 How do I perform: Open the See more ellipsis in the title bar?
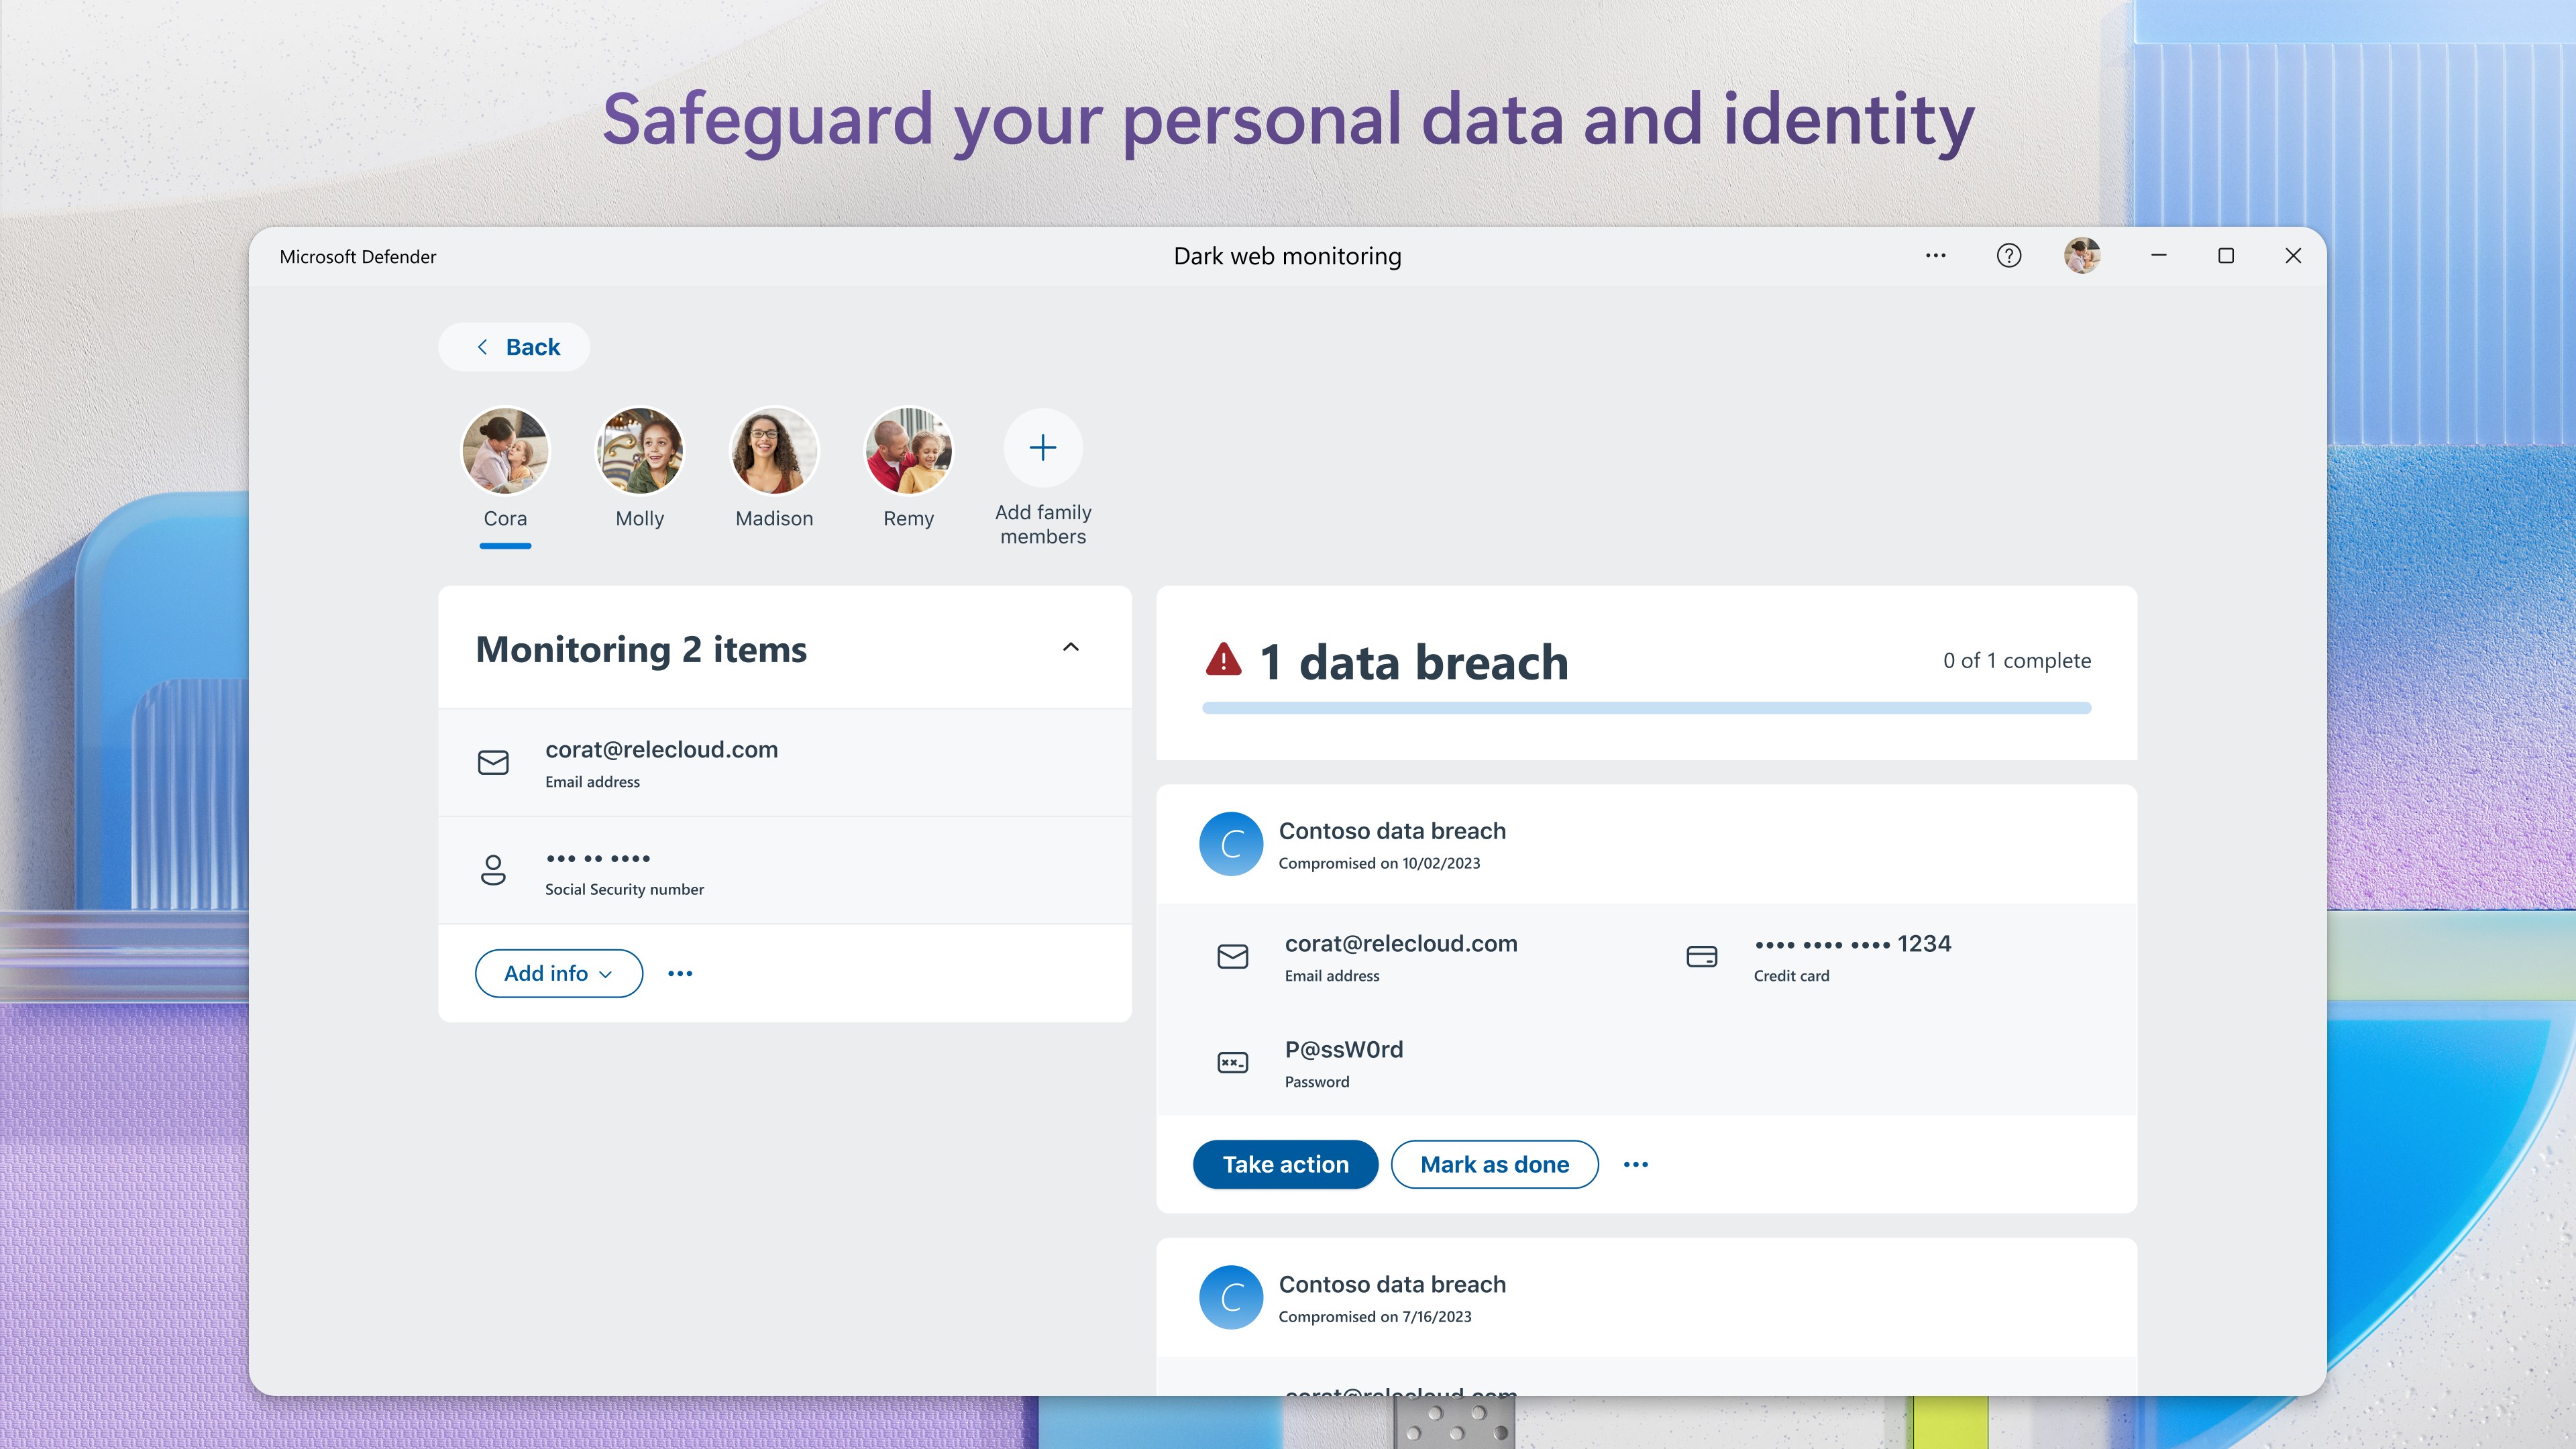click(x=1935, y=256)
